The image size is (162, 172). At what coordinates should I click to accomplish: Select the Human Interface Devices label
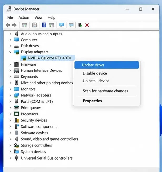41,70
